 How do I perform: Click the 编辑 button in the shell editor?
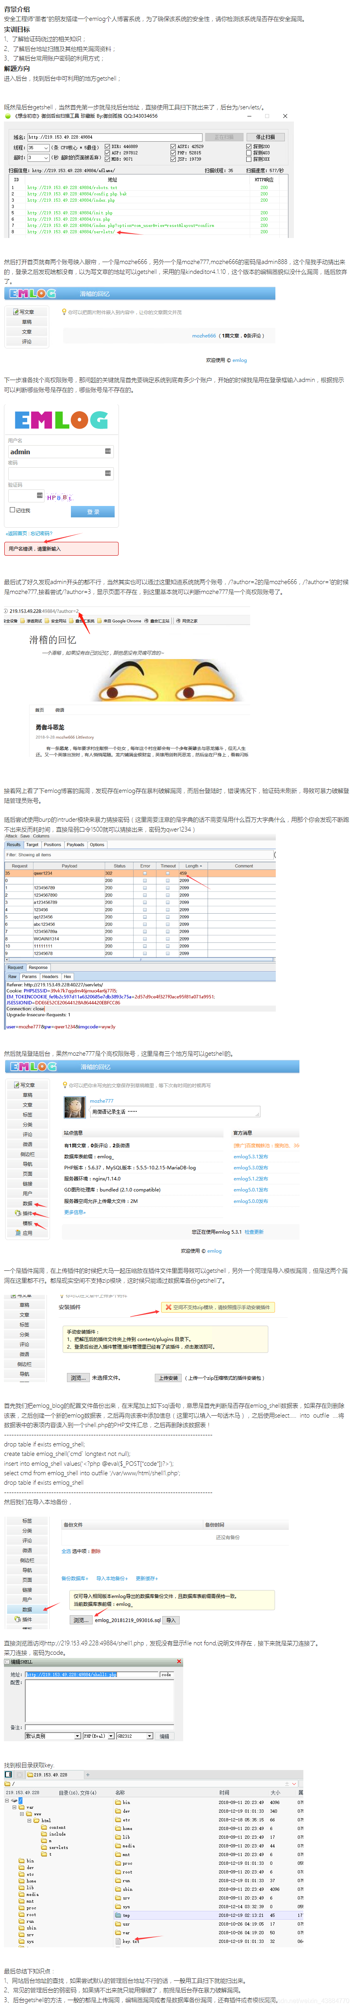tap(164, 1736)
